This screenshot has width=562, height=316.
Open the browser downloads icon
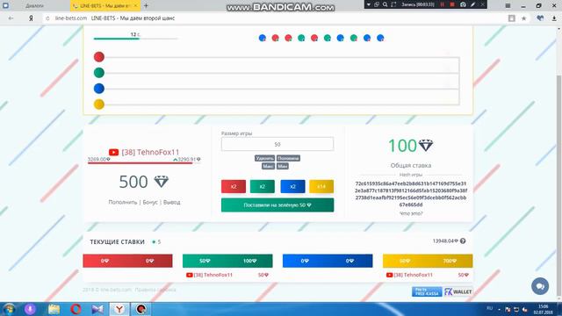[554, 18]
